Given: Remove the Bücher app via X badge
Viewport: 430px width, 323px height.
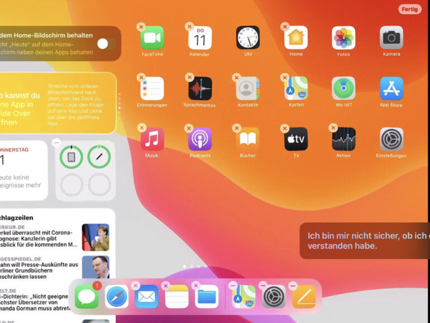Looking at the screenshot, I should [x=236, y=128].
